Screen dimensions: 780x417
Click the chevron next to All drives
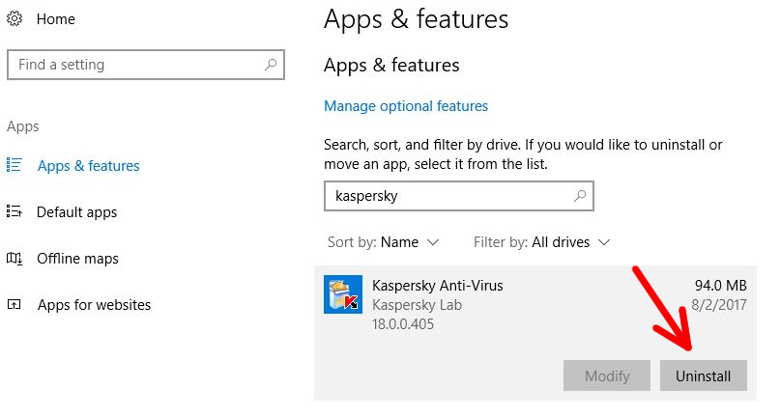(604, 242)
